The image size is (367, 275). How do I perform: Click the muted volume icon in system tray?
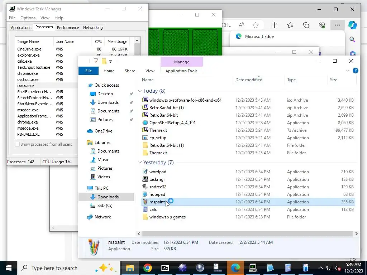(x=338, y=268)
